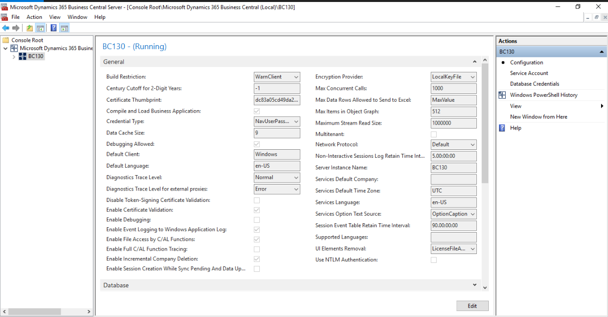The image size is (608, 317).
Task: Open the Credential Type dropdown
Action: coord(277,122)
